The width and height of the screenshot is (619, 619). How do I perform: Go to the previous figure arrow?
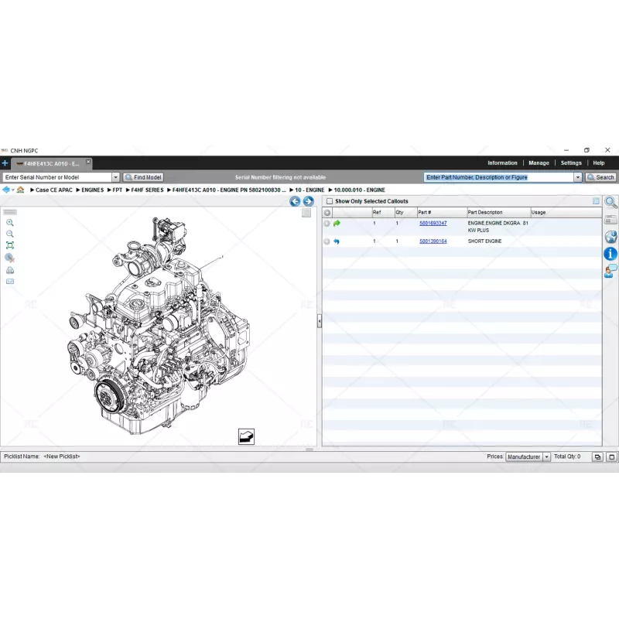pyautogui.click(x=295, y=201)
